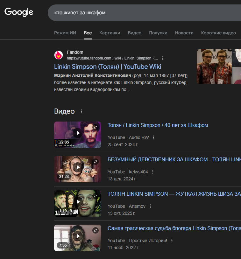Screen dimensions: 241x259
Task: Expand the 31:23 video thumbnail
Action: point(96,162)
